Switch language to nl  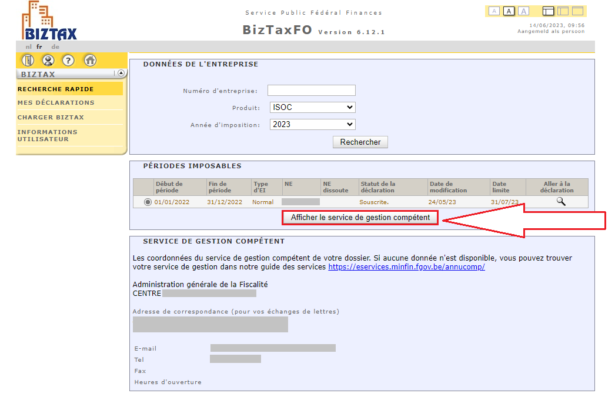28,46
